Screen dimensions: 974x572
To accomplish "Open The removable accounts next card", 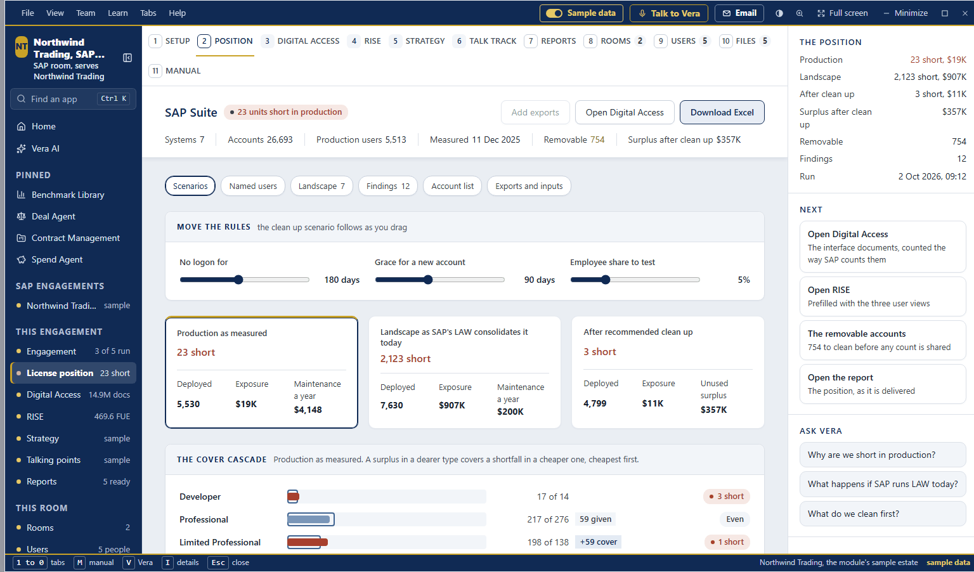I will pyautogui.click(x=883, y=340).
